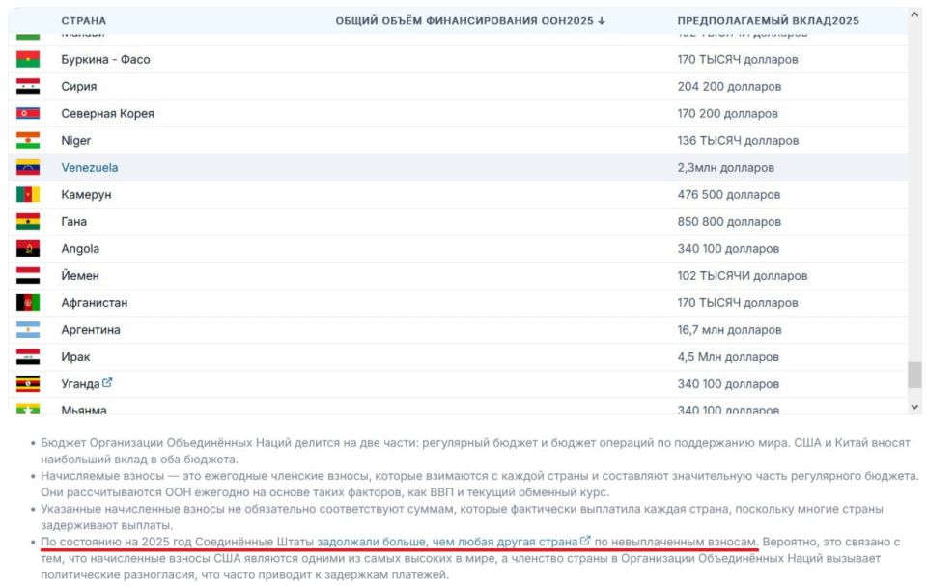Click the external link icon beside Уганда
The height and width of the screenshot is (586, 927).
pyautogui.click(x=107, y=383)
